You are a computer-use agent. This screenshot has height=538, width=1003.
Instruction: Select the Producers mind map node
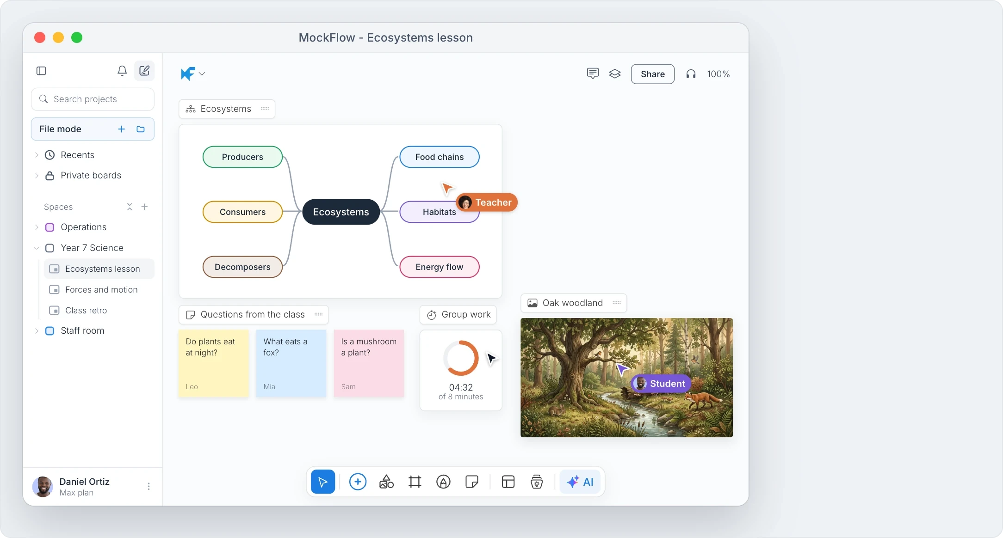(242, 157)
